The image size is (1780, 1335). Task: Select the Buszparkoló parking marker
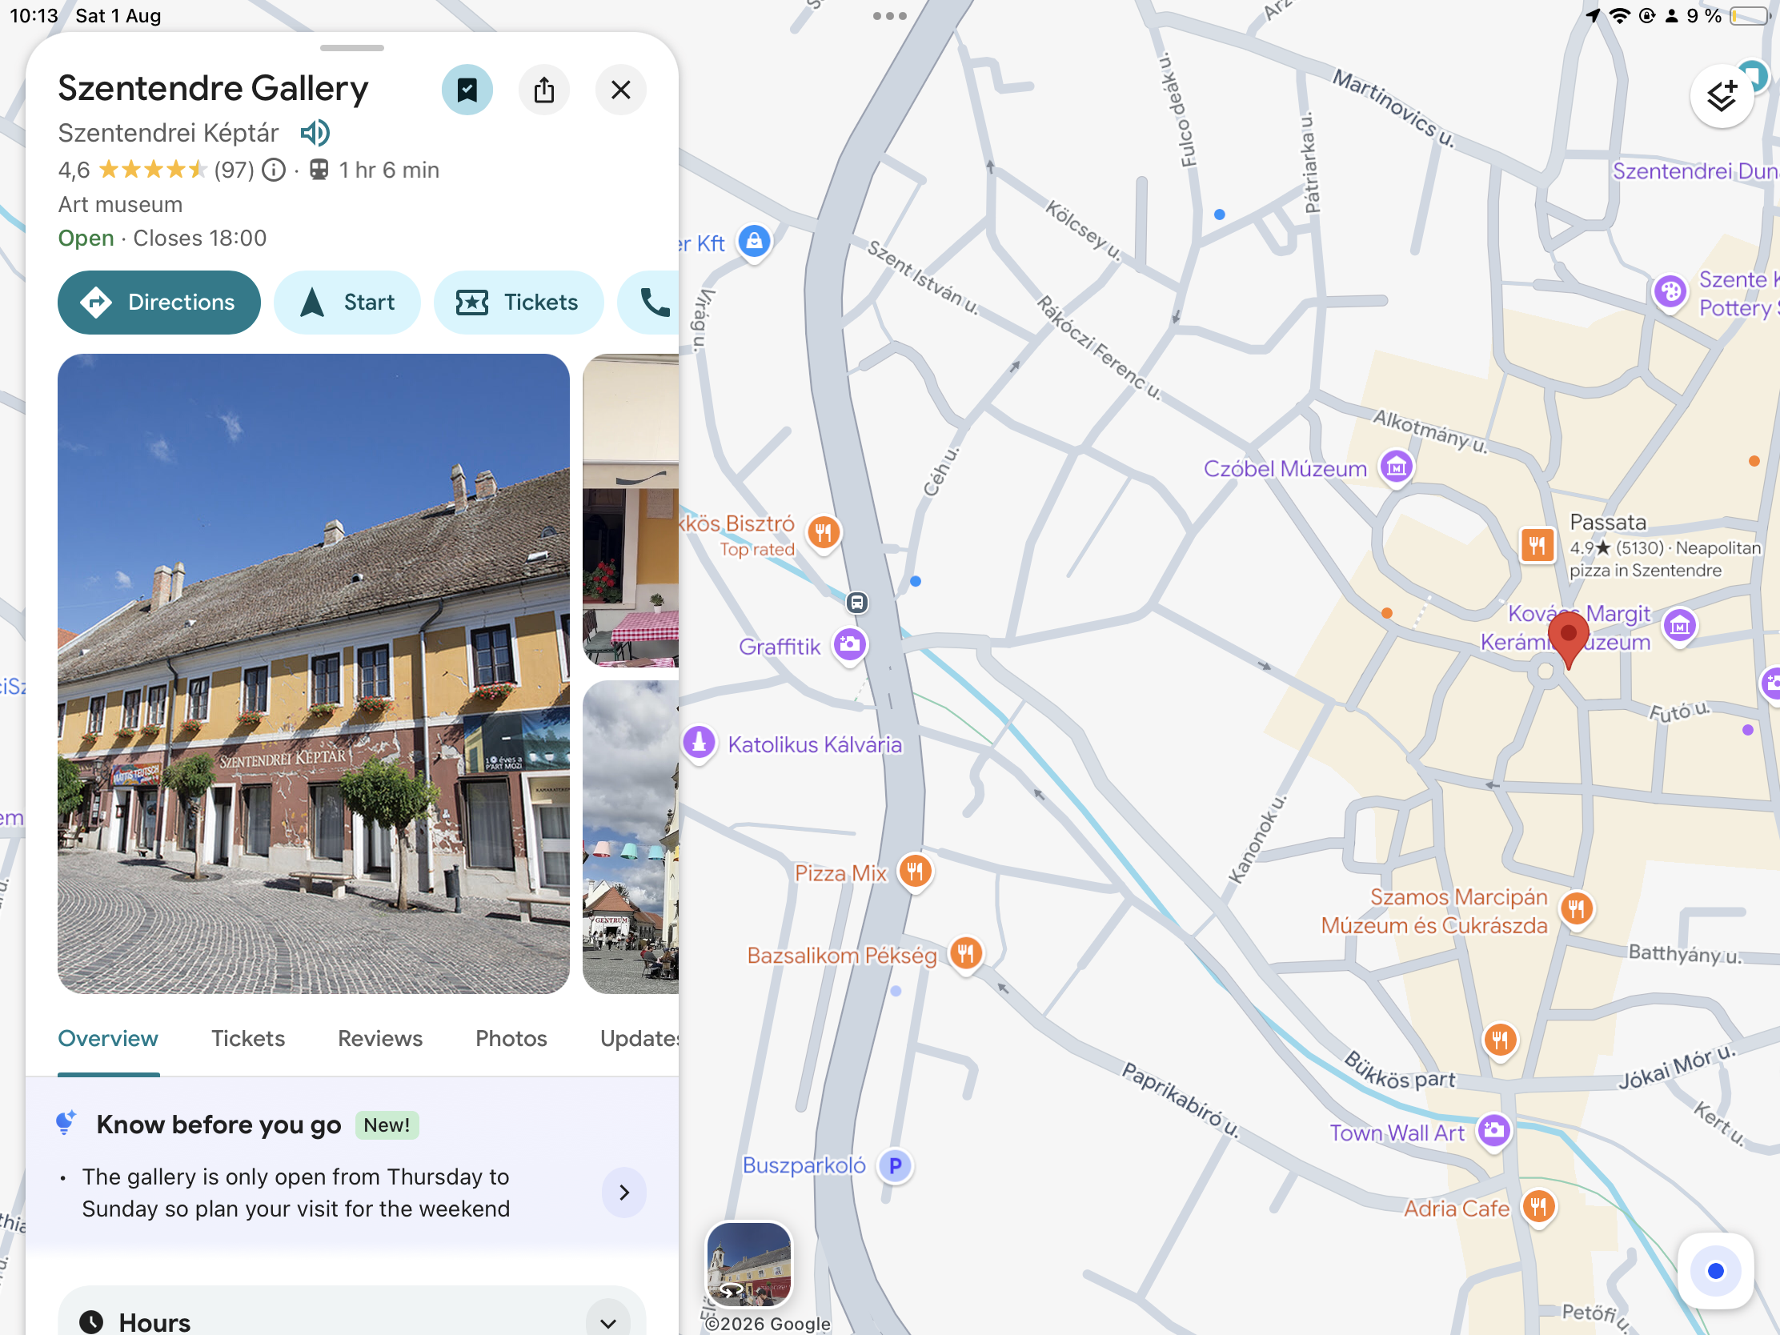[x=895, y=1165]
